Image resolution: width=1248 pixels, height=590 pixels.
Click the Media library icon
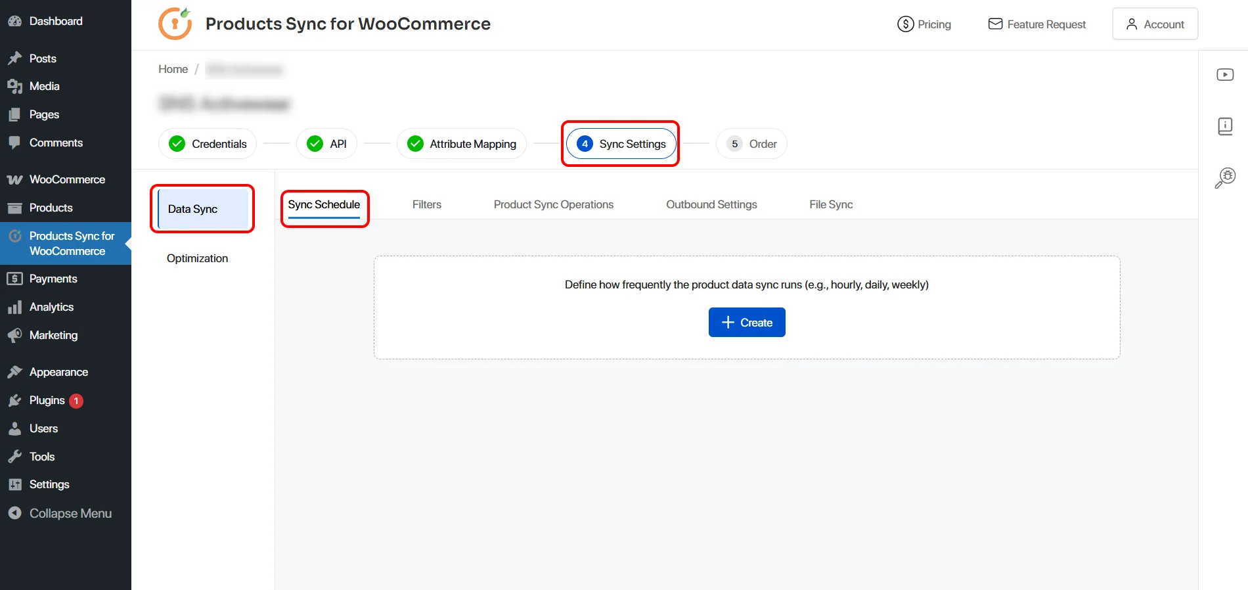tap(14, 86)
